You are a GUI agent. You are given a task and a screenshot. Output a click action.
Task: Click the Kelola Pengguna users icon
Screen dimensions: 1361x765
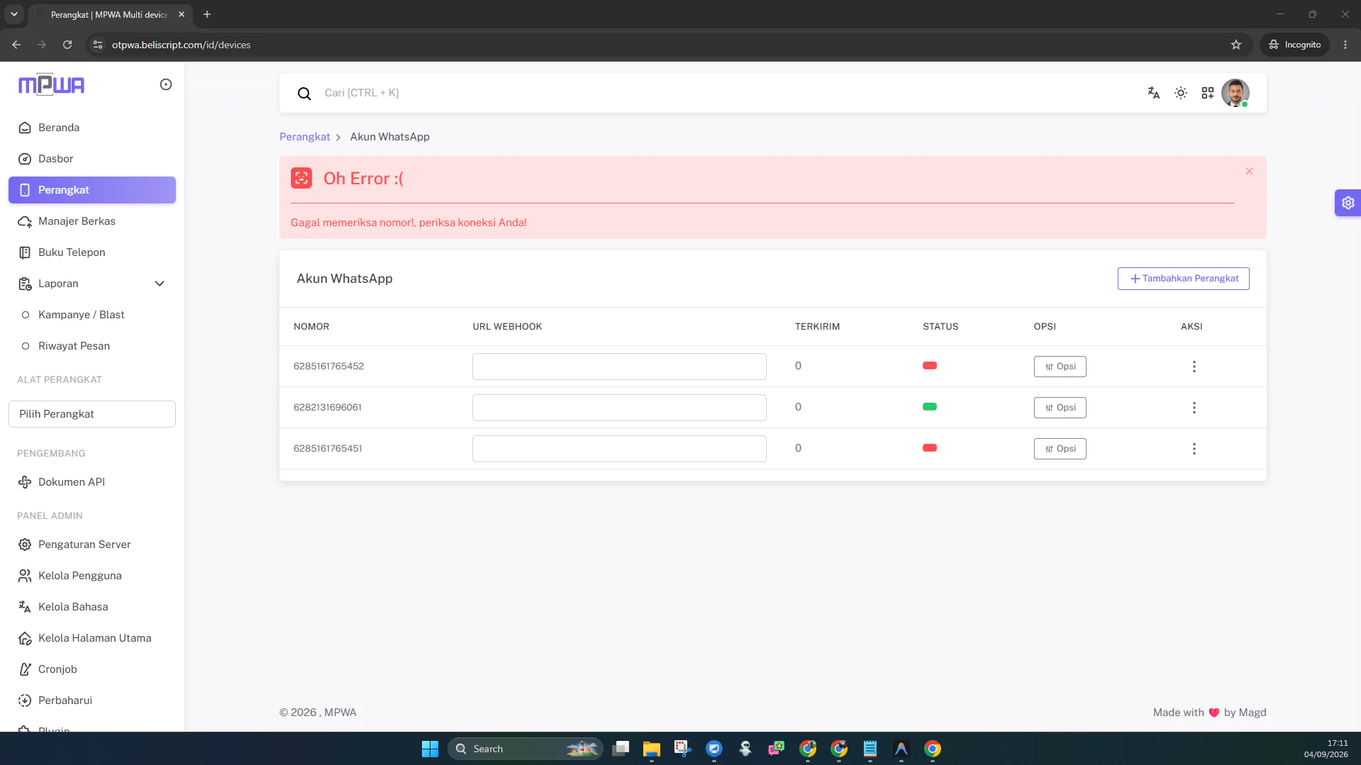pos(25,576)
